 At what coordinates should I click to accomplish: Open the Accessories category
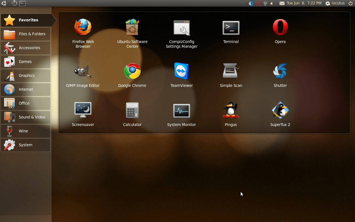(26, 48)
